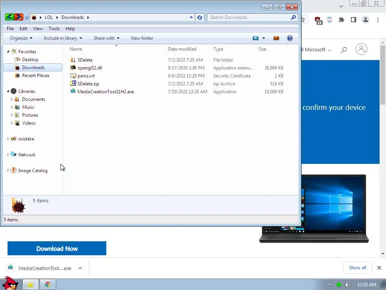Select the SDelete folder icon
The image size is (386, 290).
73,60
